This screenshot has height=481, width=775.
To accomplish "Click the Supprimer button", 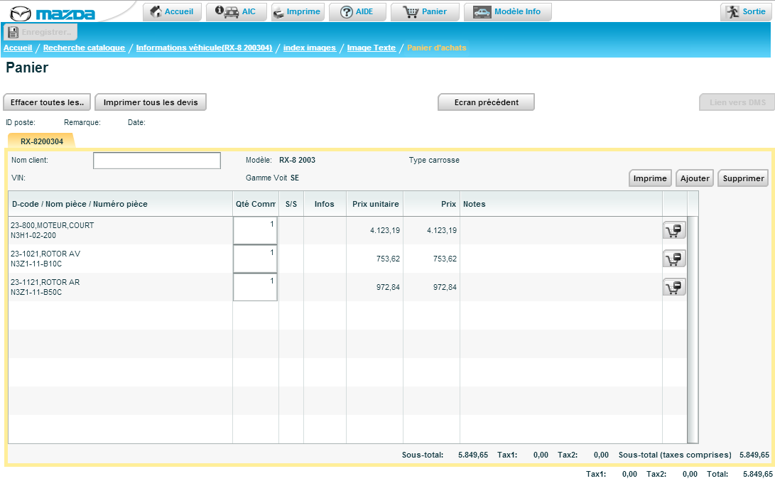I will click(x=742, y=178).
